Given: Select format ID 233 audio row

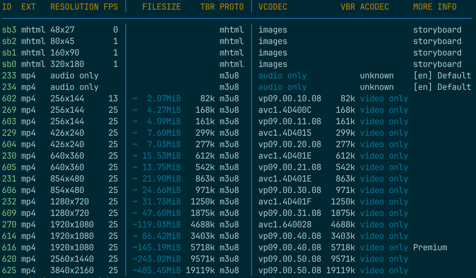Looking at the screenshot, I should click(9, 76).
